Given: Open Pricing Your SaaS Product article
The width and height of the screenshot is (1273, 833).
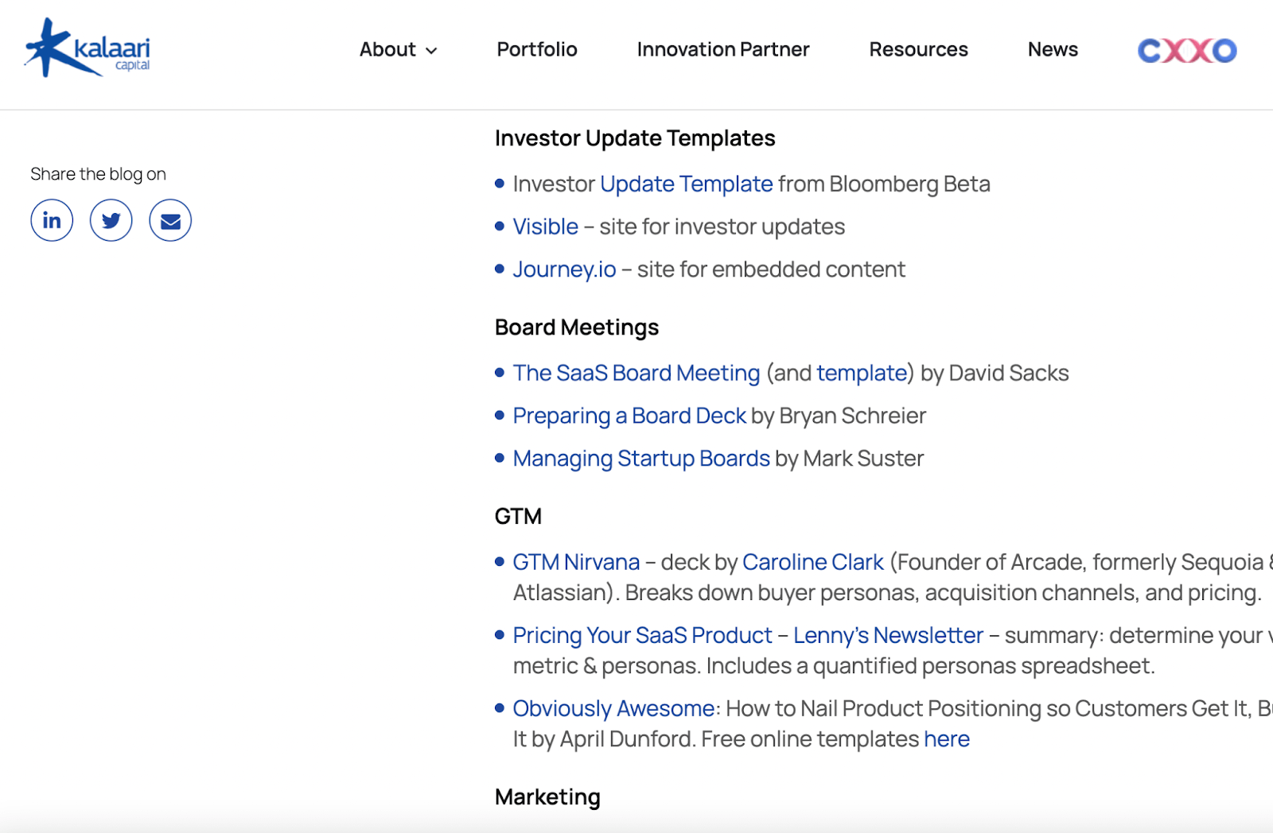Looking at the screenshot, I should click(641, 635).
